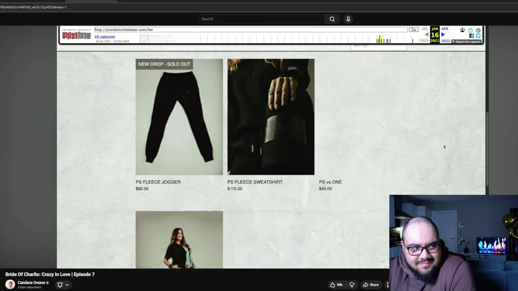The height and width of the screenshot is (291, 518).
Task: Click the notification bell icon
Action: tap(60, 285)
